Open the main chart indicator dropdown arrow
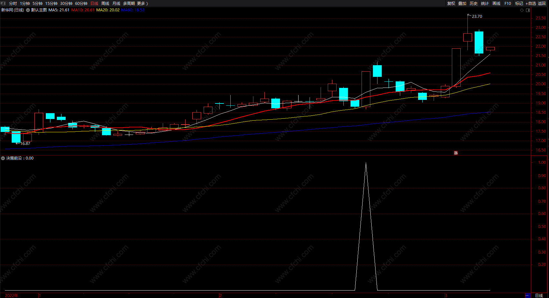This screenshot has height=298, width=549. coord(28,10)
